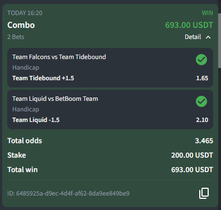Open the Team Liquid vs BetBoom Team match
Viewport: 221px width, 210px height.
point(55,99)
